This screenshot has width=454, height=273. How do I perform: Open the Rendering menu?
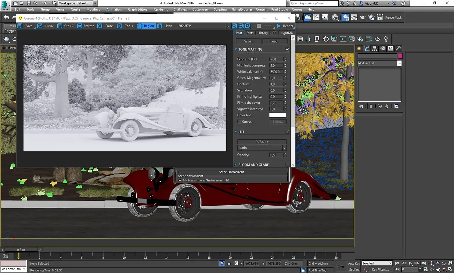(x=161, y=9)
